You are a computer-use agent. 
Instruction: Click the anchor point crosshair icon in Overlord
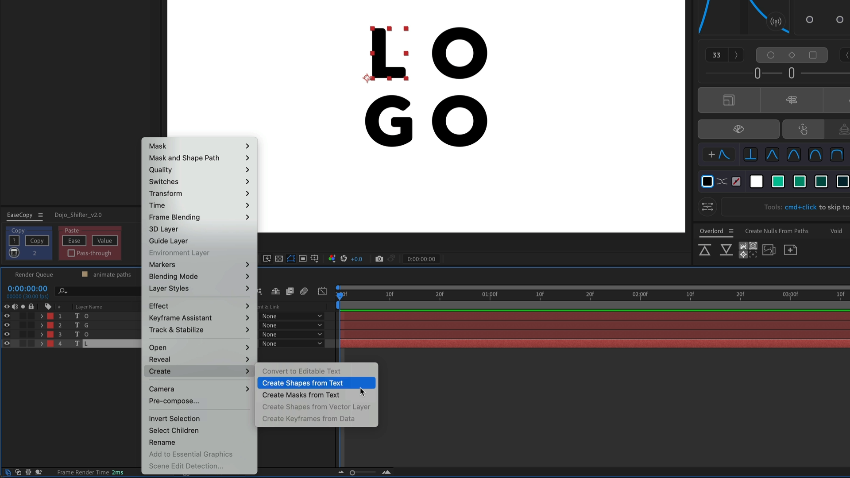coord(743,254)
